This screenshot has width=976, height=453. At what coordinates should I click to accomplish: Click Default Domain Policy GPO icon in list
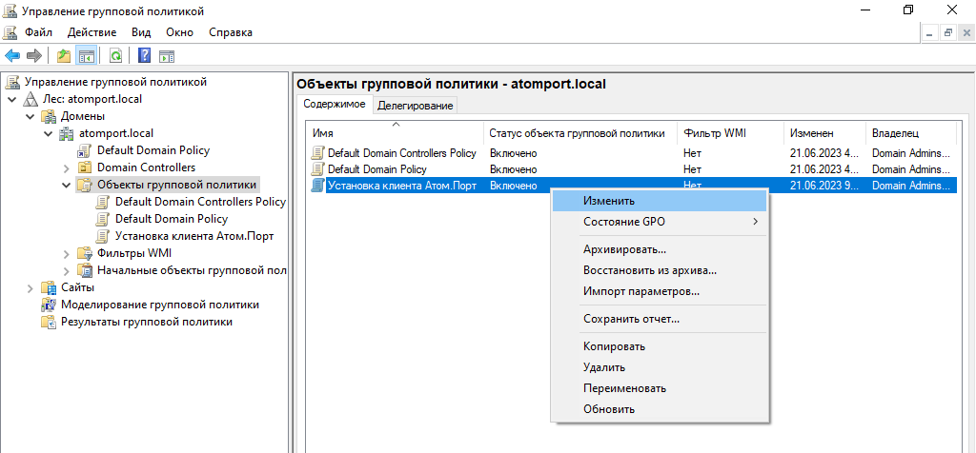click(318, 169)
